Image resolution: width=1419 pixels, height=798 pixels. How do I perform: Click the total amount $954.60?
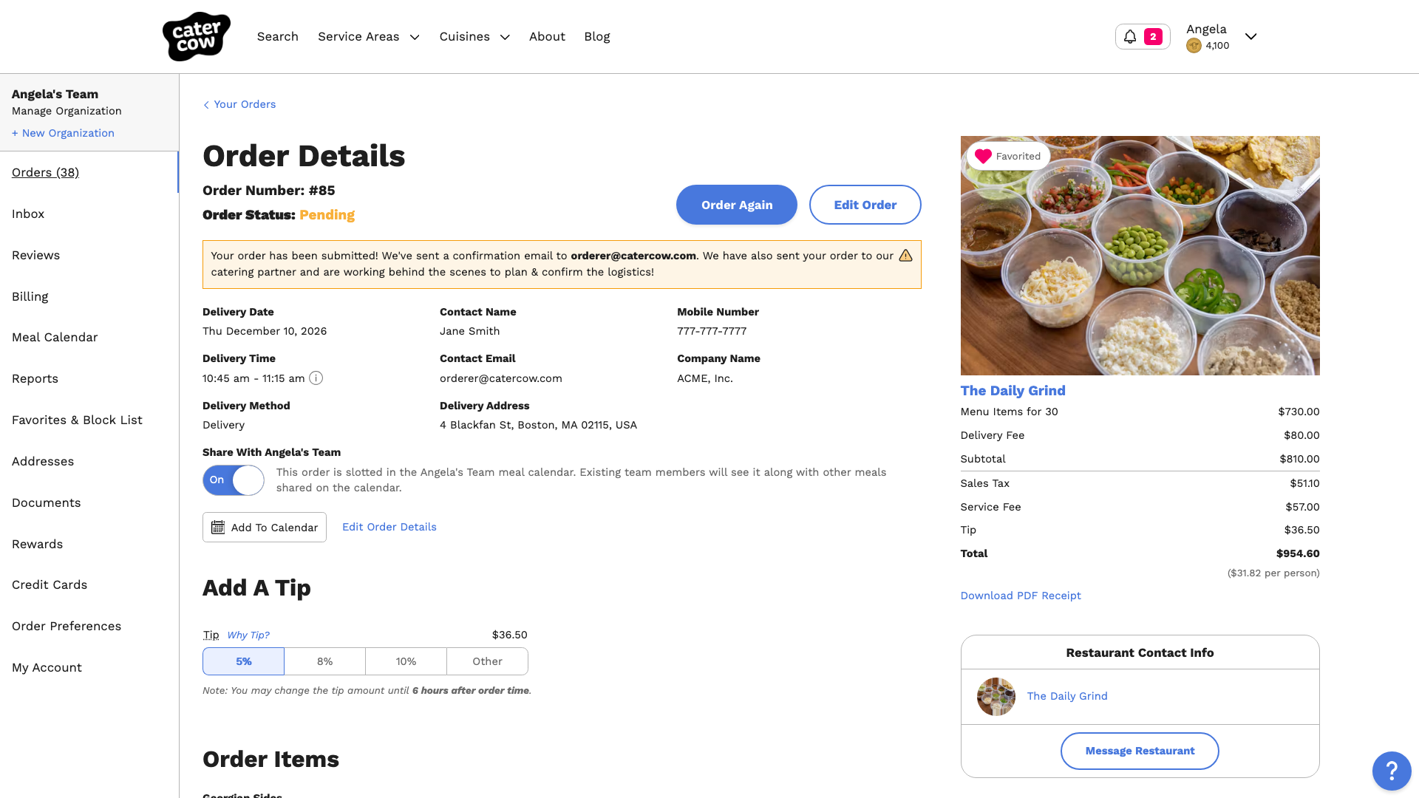click(x=1298, y=553)
